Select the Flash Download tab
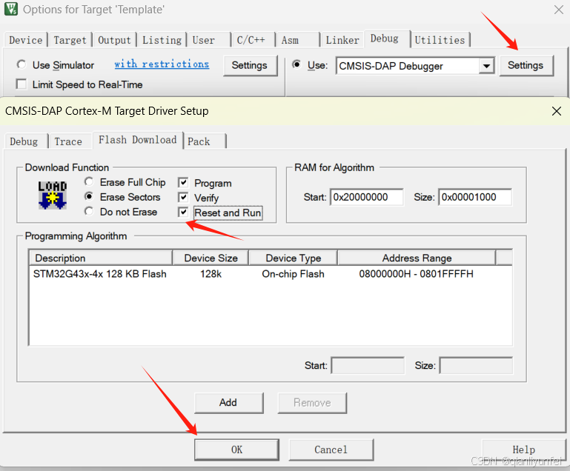The image size is (570, 471). pos(138,140)
